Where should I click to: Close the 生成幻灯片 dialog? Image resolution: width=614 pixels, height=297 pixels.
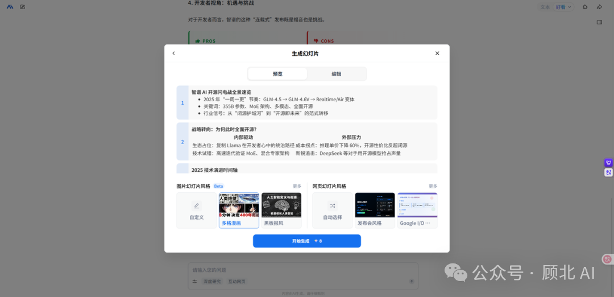point(437,53)
